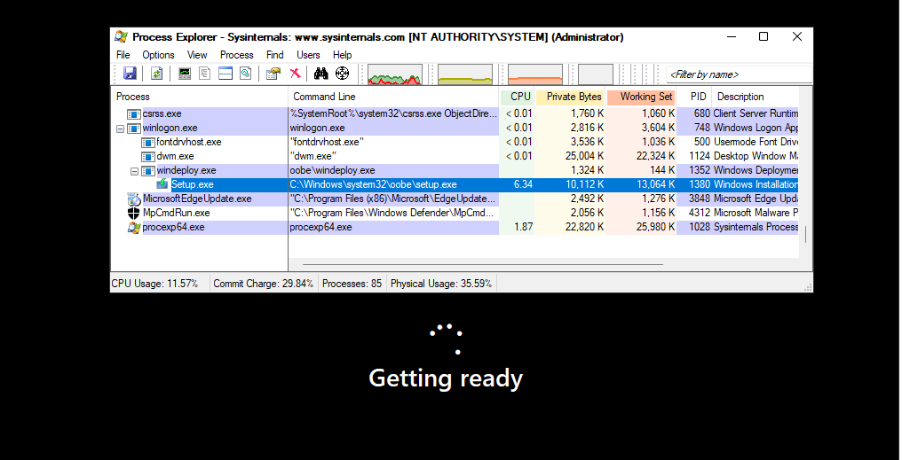
Task: Click the vertical scrollbar thumb
Action: [x=805, y=234]
